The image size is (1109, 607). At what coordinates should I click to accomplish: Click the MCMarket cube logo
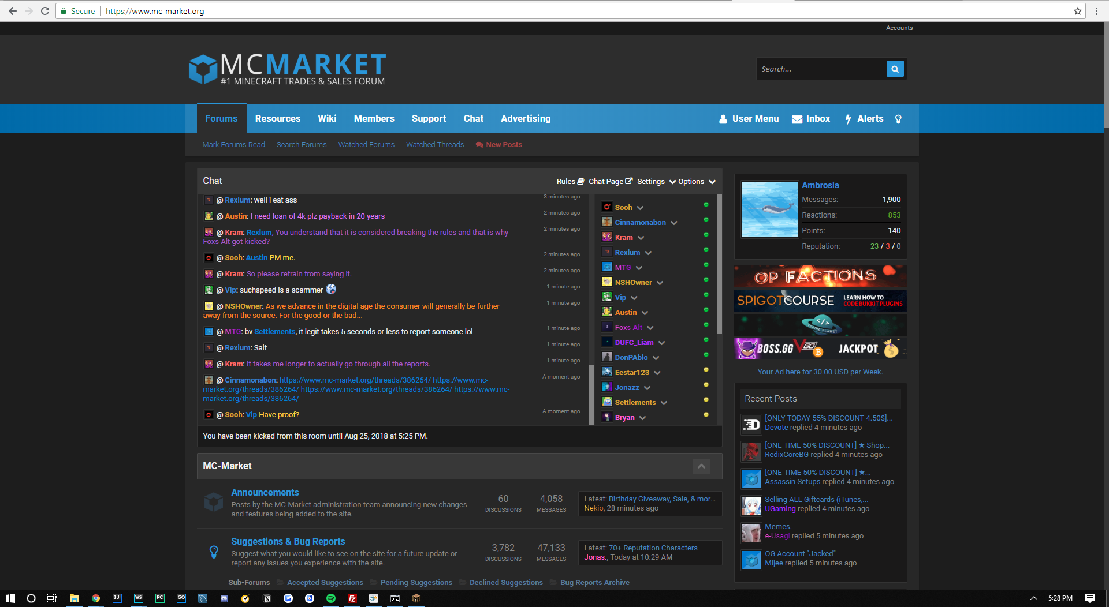(203, 69)
